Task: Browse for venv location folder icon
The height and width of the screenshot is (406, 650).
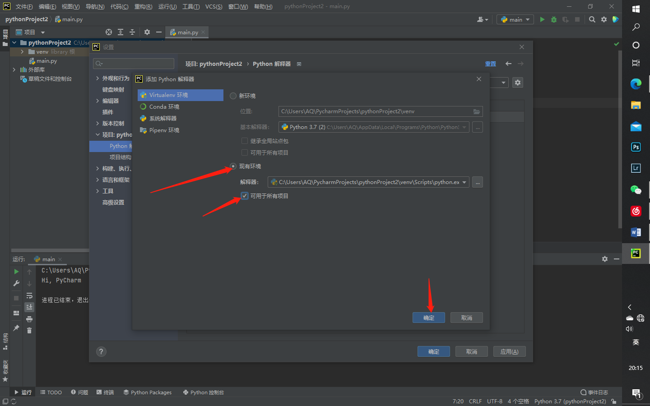Action: click(x=477, y=111)
